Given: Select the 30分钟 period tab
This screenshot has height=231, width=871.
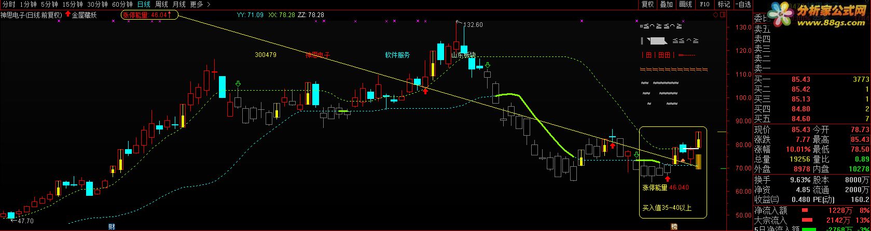Looking at the screenshot, I should click(x=97, y=4).
